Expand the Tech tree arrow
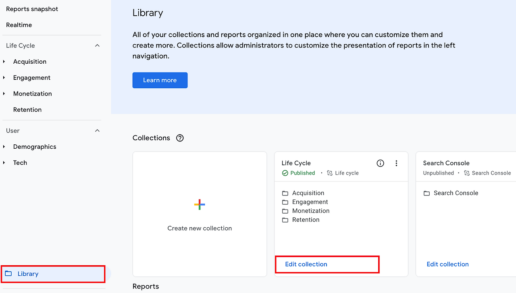Viewport: 516px width, 293px height. [4, 163]
